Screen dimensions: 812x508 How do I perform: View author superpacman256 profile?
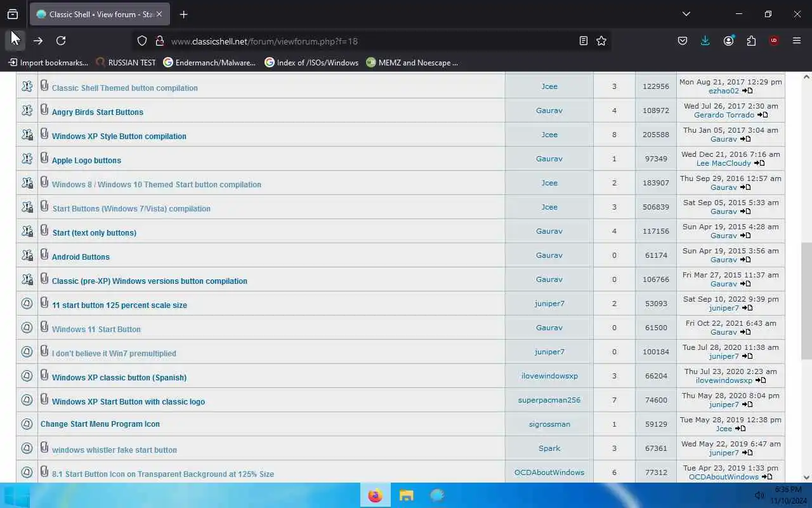click(x=549, y=400)
